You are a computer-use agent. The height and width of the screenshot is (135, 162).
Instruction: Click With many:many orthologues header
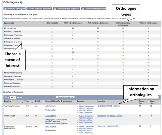(123, 24)
